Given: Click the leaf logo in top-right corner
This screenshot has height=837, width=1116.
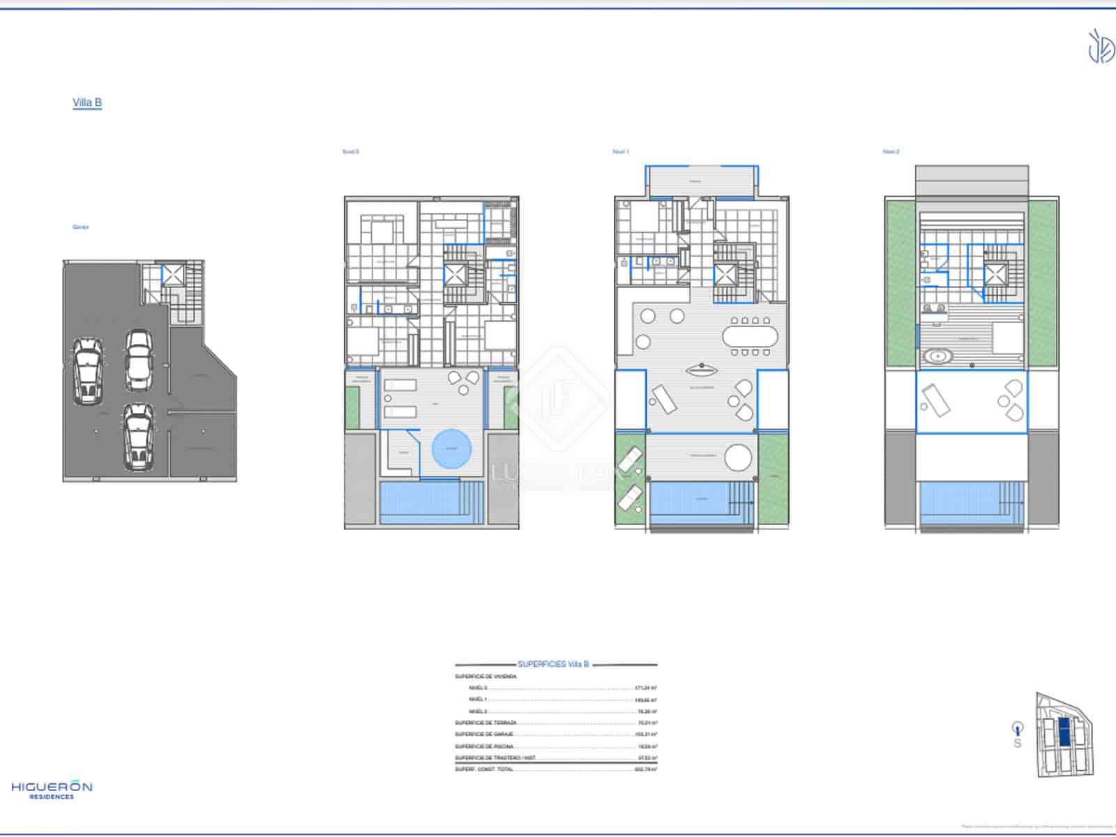Looking at the screenshot, I should 1101,46.
